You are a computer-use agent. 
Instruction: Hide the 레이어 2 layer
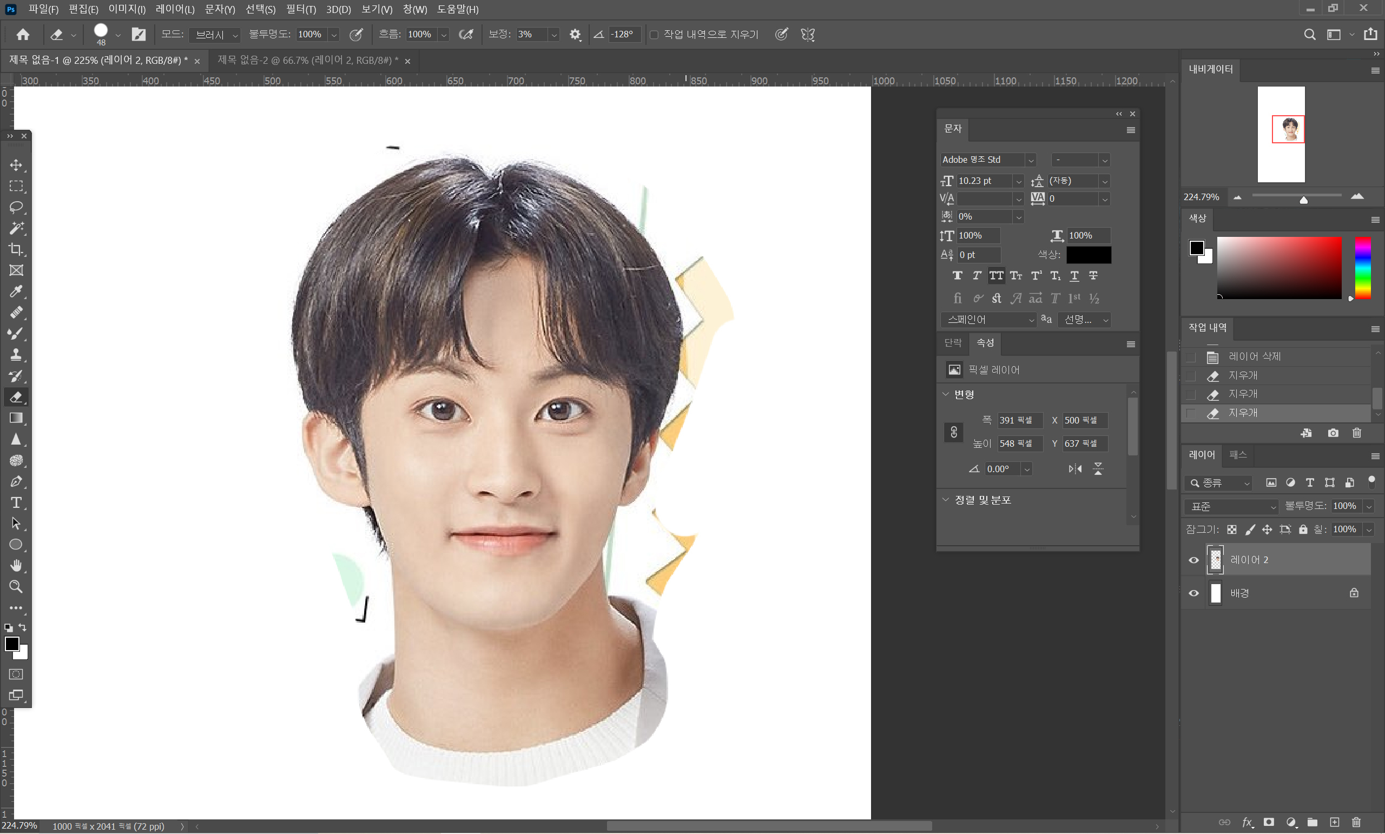point(1194,560)
